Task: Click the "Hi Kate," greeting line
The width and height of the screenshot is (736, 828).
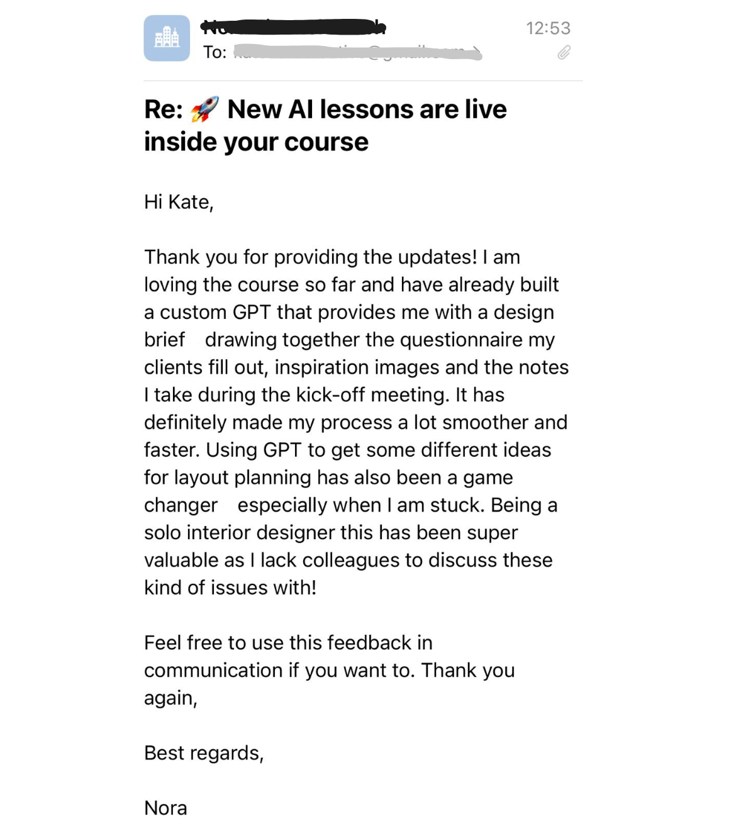Action: [179, 202]
